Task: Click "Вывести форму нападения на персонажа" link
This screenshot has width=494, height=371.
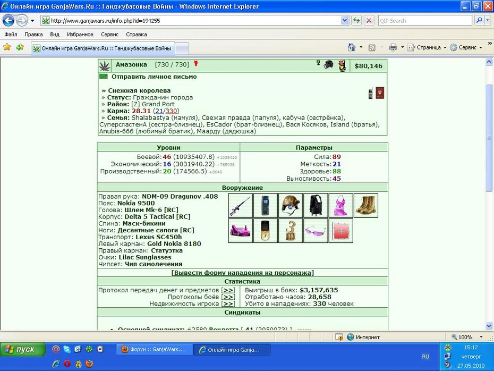Action: tap(243, 273)
